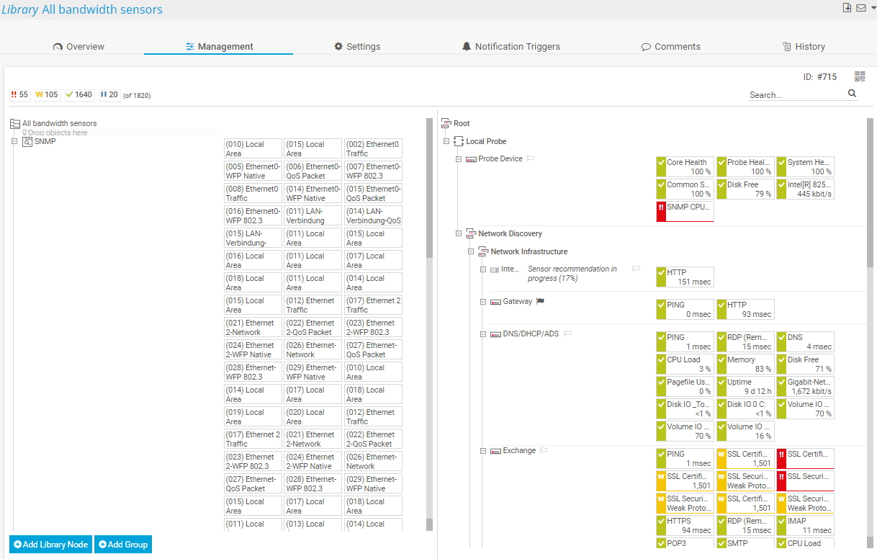Click the SNMP library node icon
The height and width of the screenshot is (559, 877).
point(27,142)
